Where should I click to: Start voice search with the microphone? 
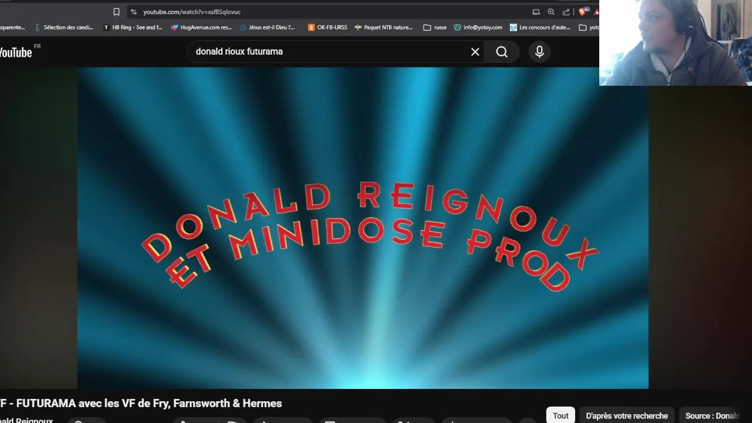[x=539, y=52]
